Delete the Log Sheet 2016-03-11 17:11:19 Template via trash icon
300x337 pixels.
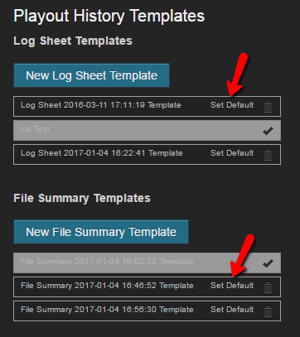268,107
